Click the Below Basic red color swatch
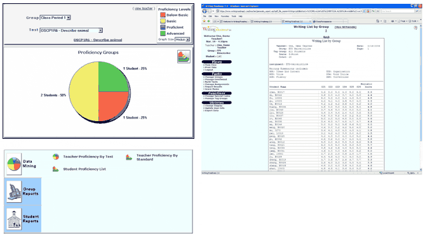The height and width of the screenshot is (234, 428). 163,15
